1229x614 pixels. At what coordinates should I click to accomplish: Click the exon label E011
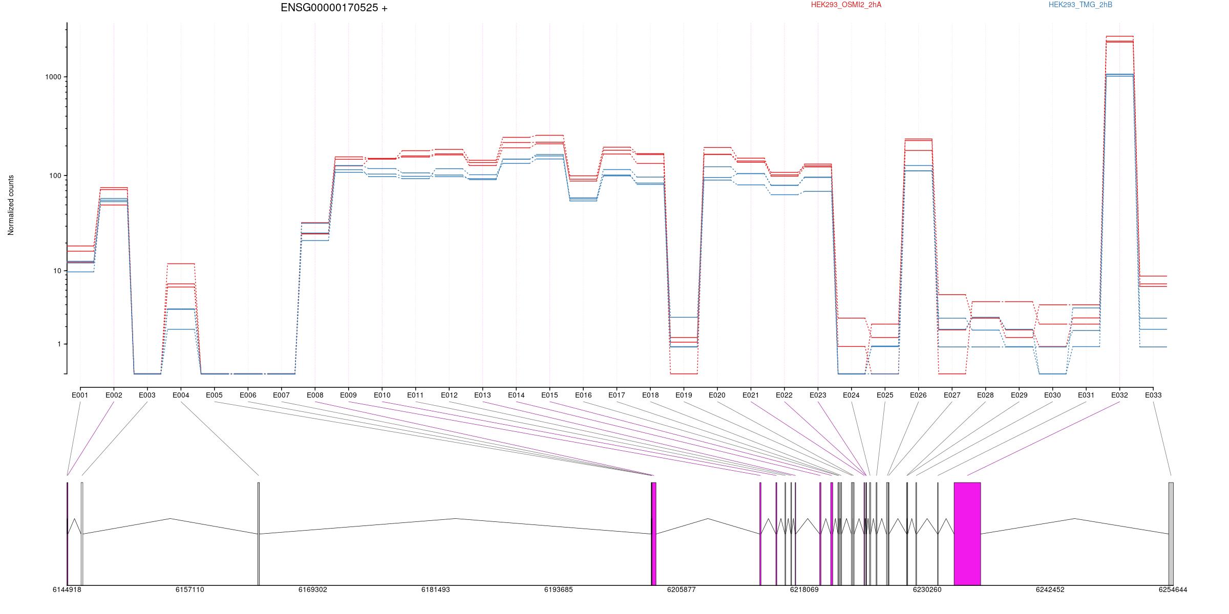[x=415, y=395]
